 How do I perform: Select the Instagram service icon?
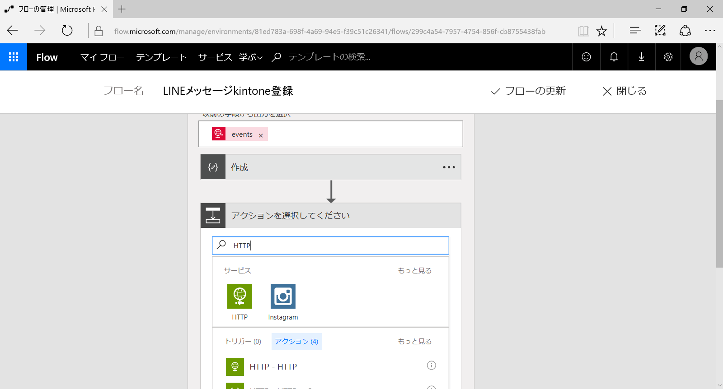click(x=283, y=296)
